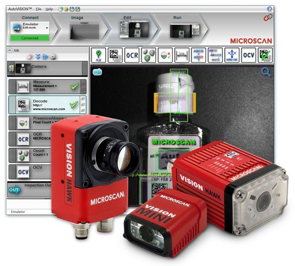Viewport: 295px width, 266px height.
Task: Click the 'Measurement = 137.686' text
Action: tap(45, 88)
